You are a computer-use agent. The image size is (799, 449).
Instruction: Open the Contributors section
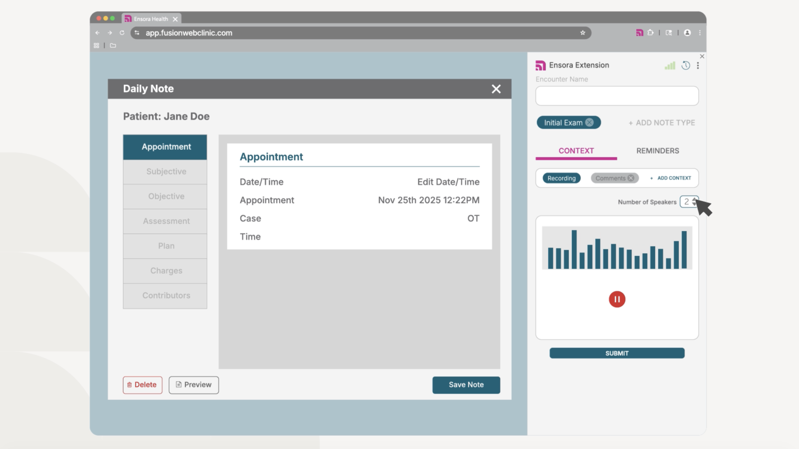pyautogui.click(x=165, y=295)
